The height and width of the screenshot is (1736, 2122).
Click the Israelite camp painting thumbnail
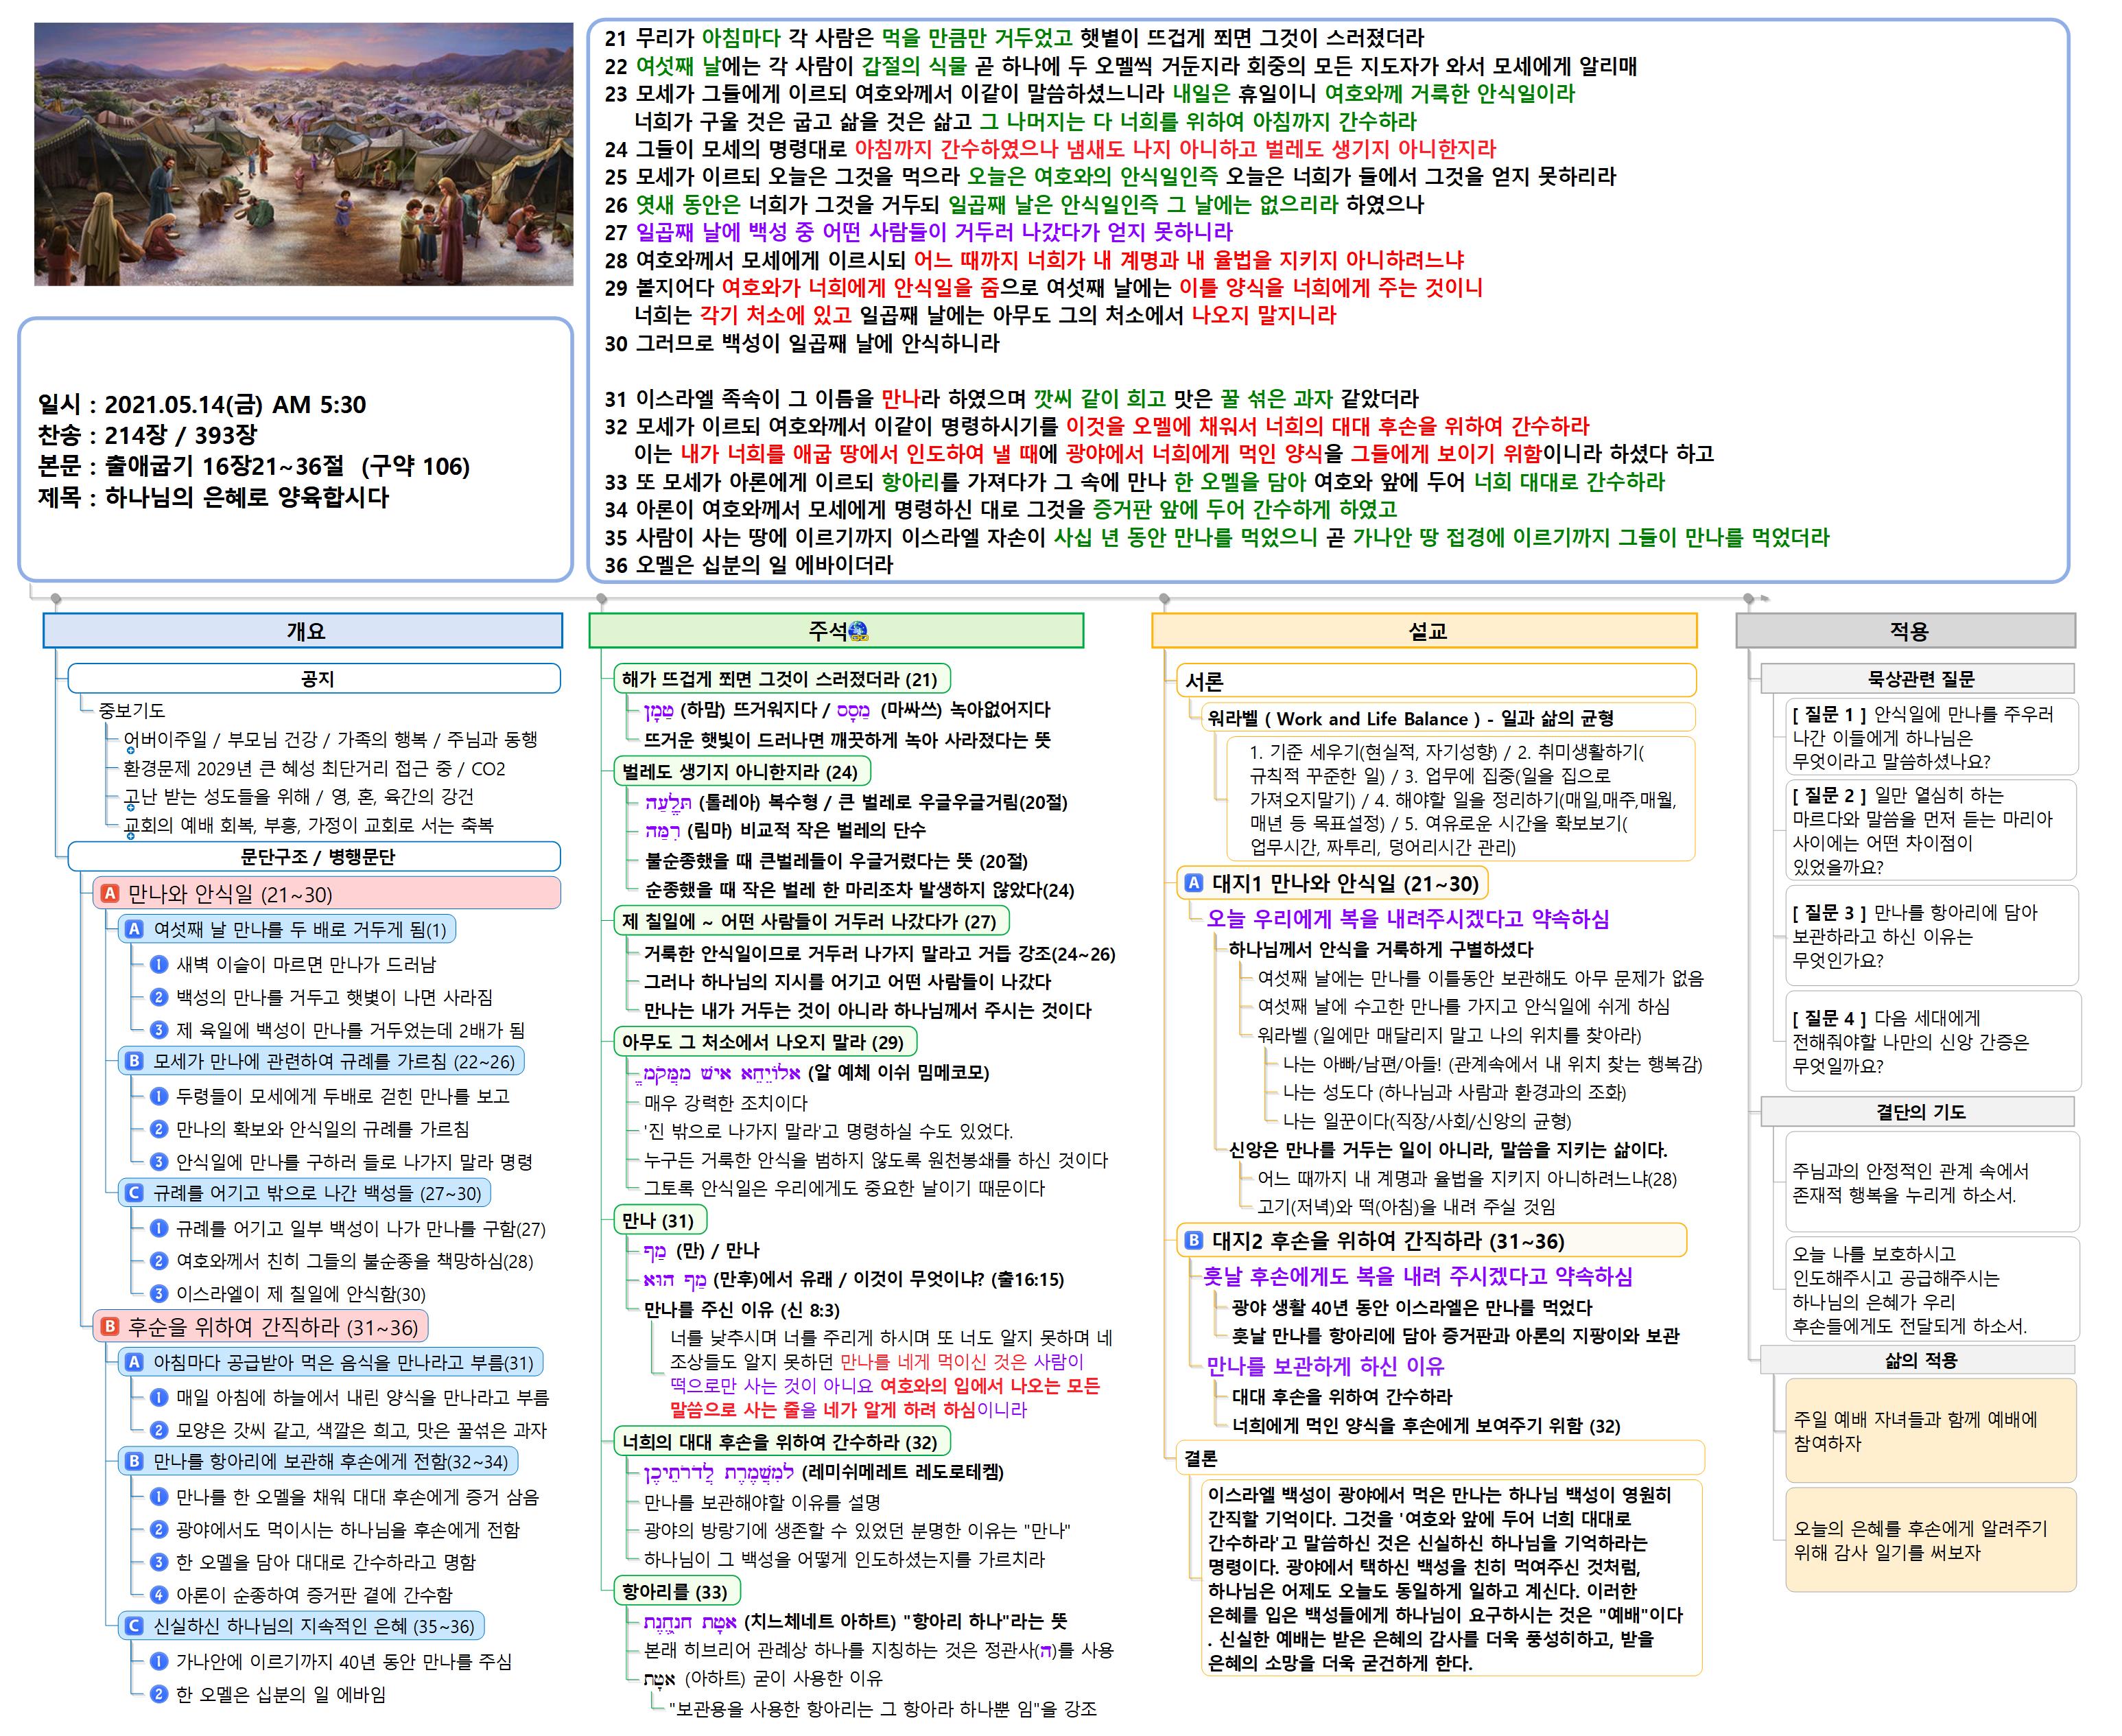tap(304, 154)
